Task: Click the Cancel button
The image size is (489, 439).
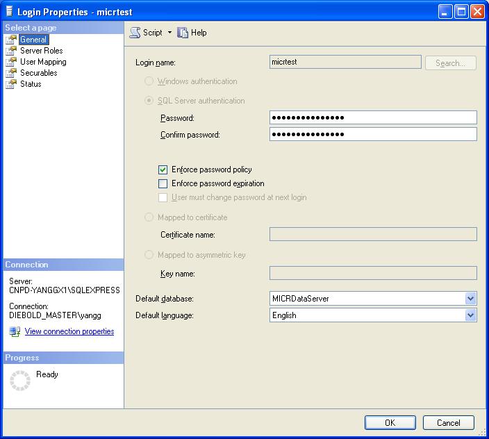Action: tap(448, 422)
